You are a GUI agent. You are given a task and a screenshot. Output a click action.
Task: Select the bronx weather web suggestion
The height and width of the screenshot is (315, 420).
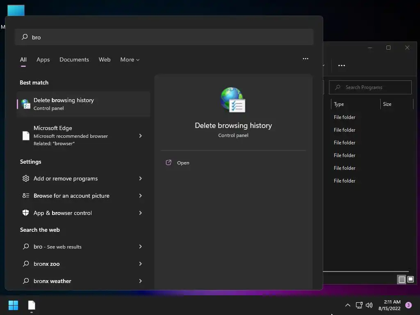point(83,281)
